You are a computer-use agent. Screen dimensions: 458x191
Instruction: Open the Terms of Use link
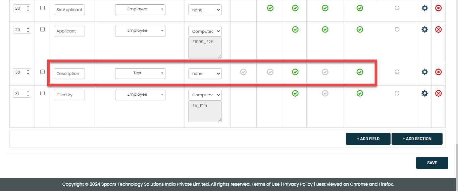pyautogui.click(x=265, y=184)
